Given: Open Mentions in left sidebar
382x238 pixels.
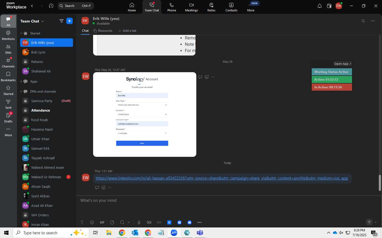Looking at the screenshot, I should [x=8, y=35].
